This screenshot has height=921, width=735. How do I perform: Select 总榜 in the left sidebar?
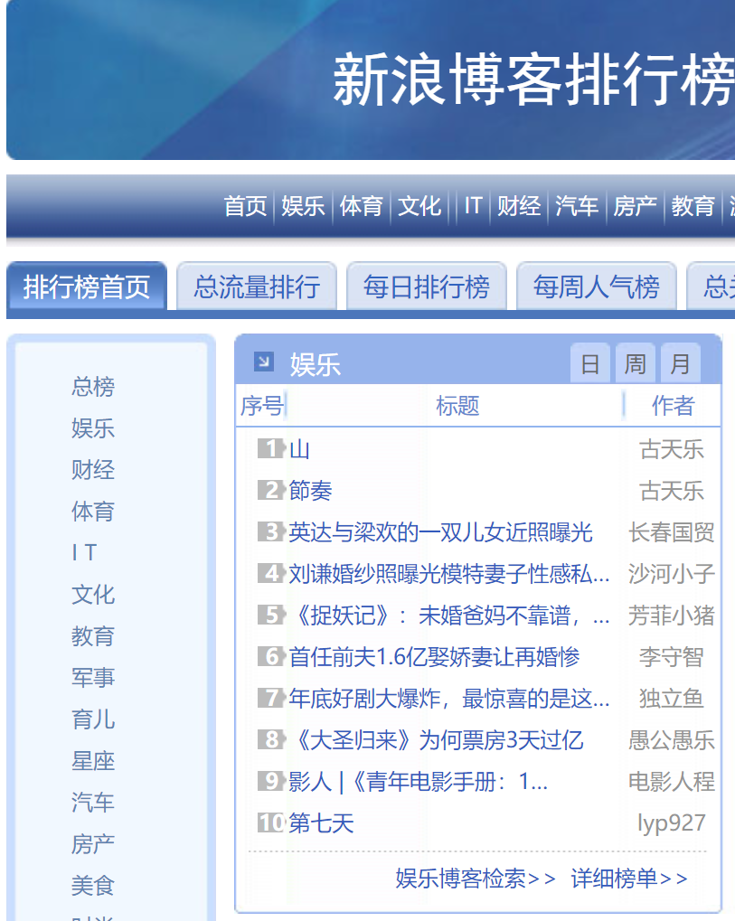point(93,387)
